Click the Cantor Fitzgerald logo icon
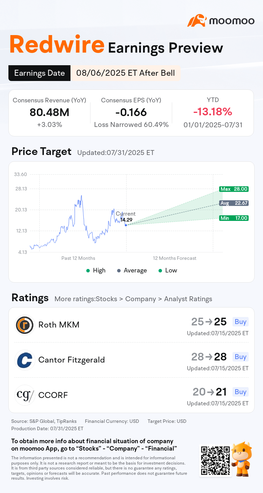263x493 pixels. point(25,360)
